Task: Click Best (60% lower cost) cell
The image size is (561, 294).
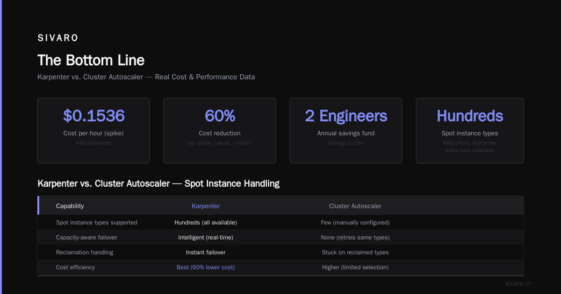Action: [x=206, y=267]
